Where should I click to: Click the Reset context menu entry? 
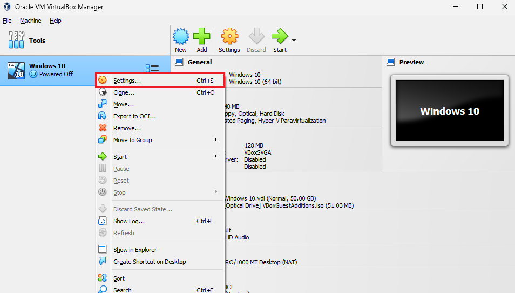(x=160, y=180)
